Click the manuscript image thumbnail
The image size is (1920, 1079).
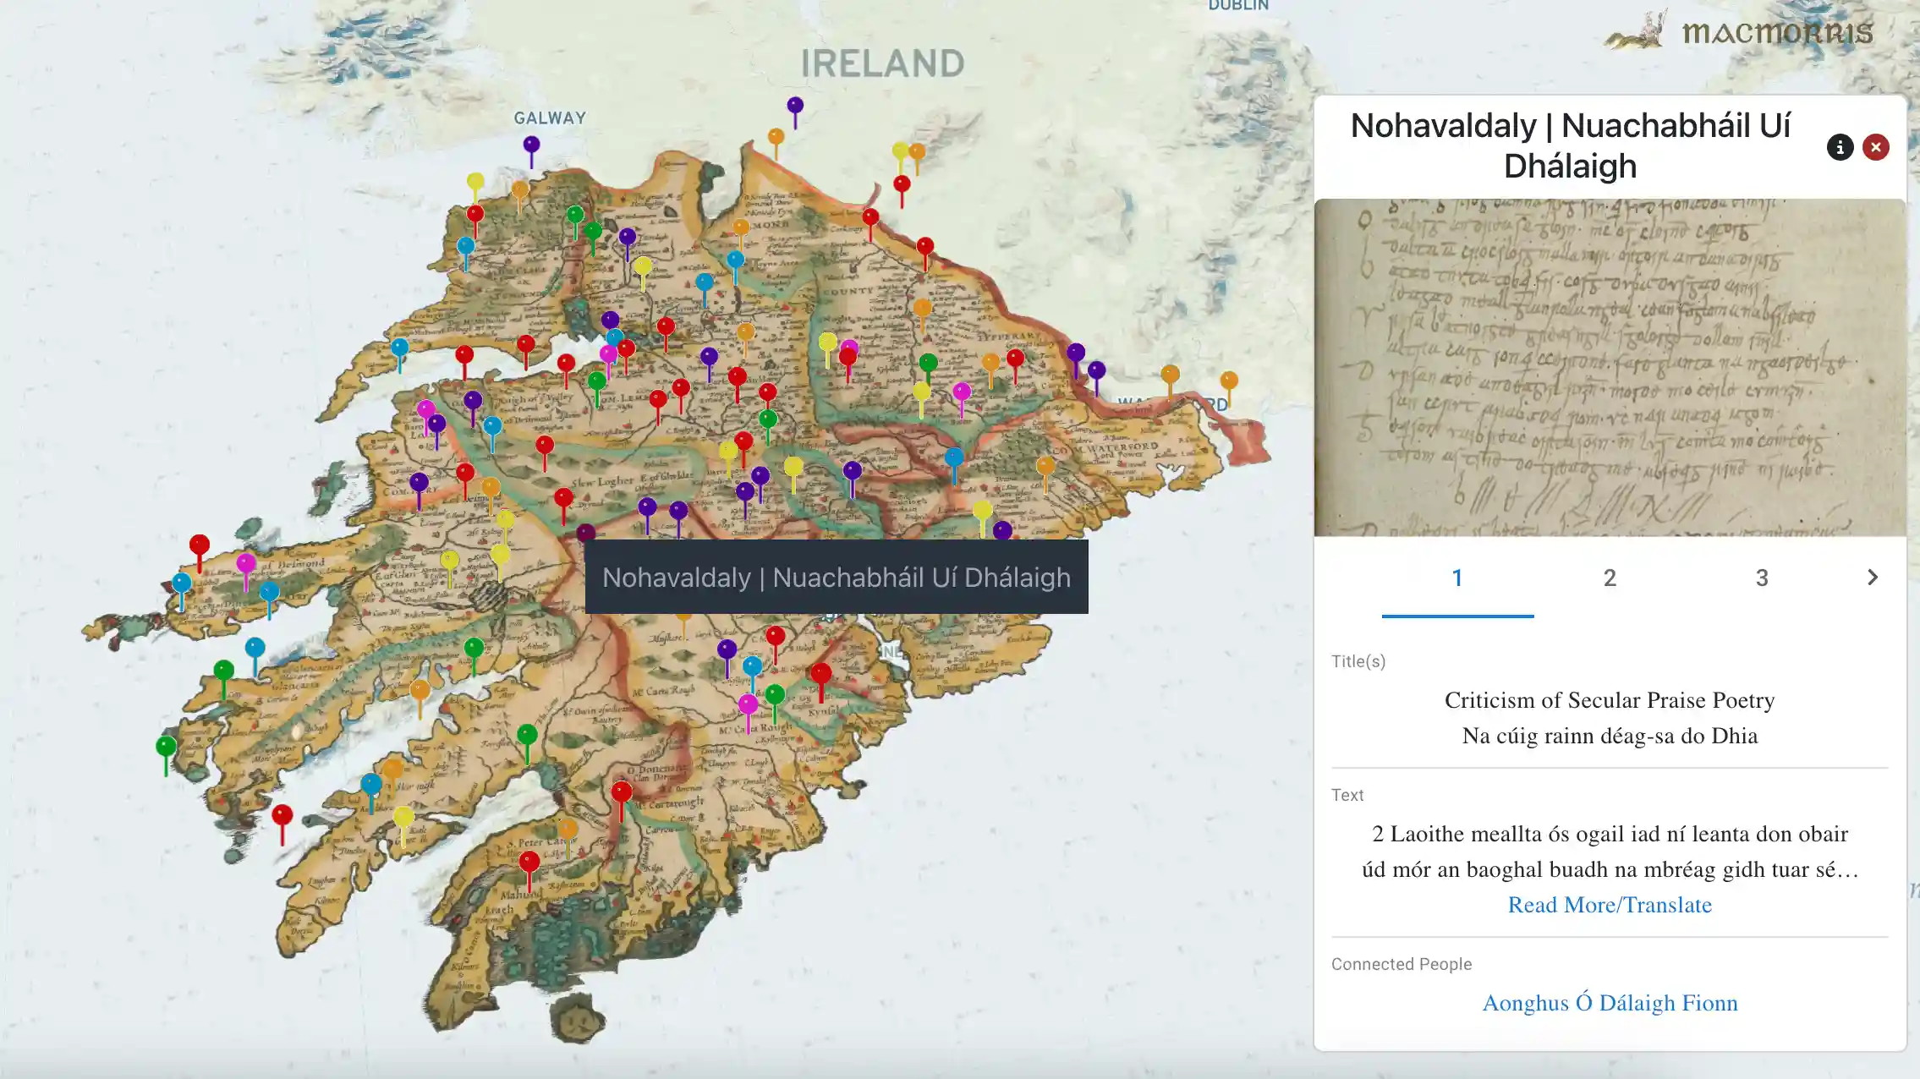coord(1609,367)
